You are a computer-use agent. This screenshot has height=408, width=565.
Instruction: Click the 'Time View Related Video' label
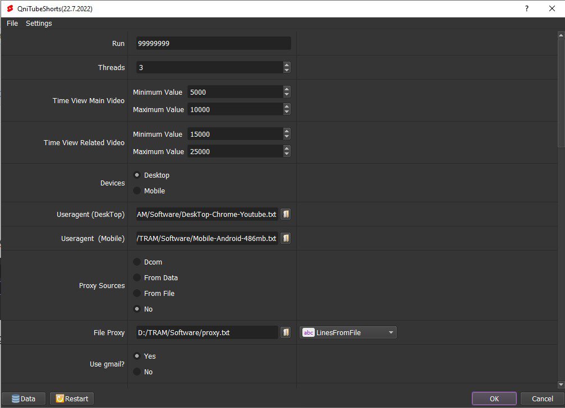click(84, 143)
